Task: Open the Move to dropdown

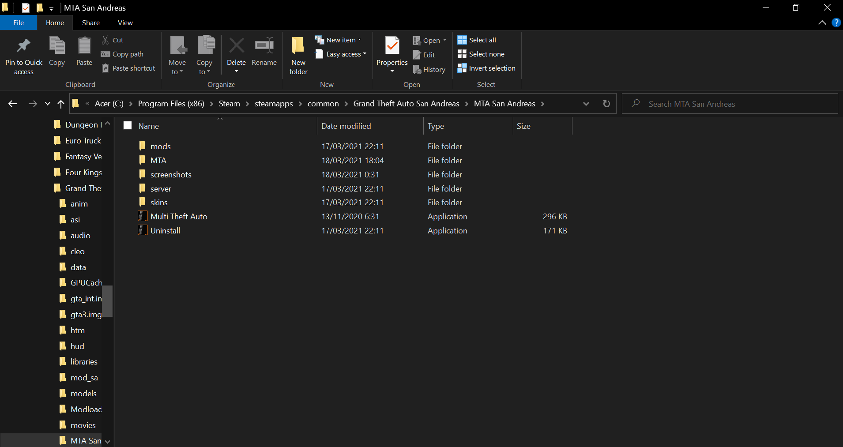Action: click(177, 55)
